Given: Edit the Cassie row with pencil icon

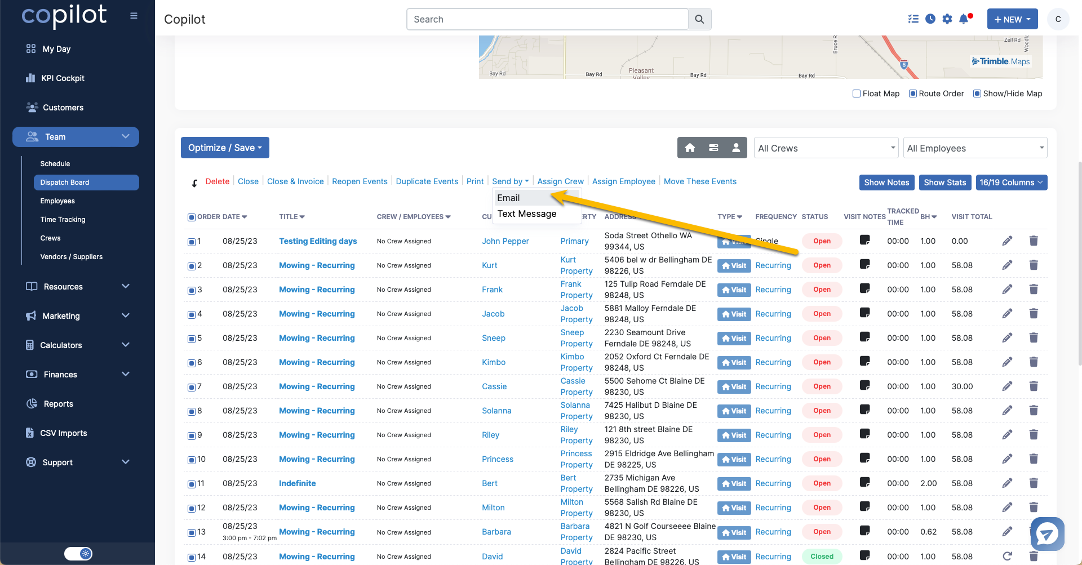Looking at the screenshot, I should pos(1008,386).
